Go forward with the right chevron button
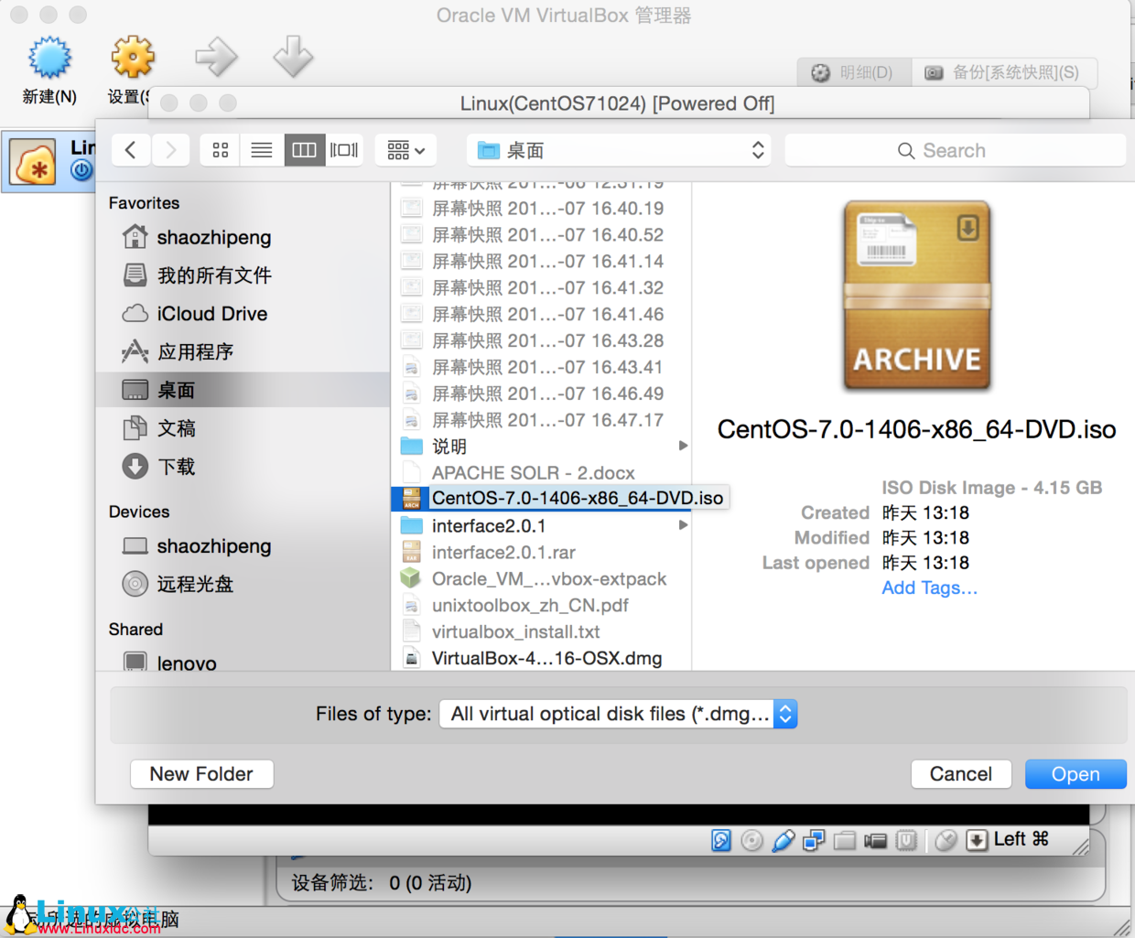Screen dimensions: 1135x938 pyautogui.click(x=170, y=150)
